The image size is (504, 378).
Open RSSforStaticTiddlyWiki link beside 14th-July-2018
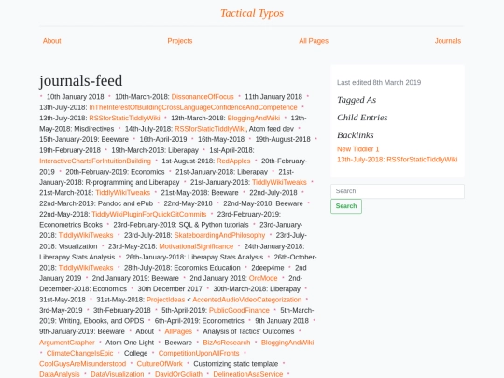210,129
